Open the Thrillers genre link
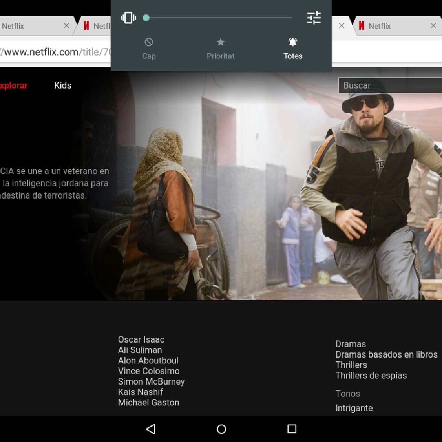 (x=351, y=365)
